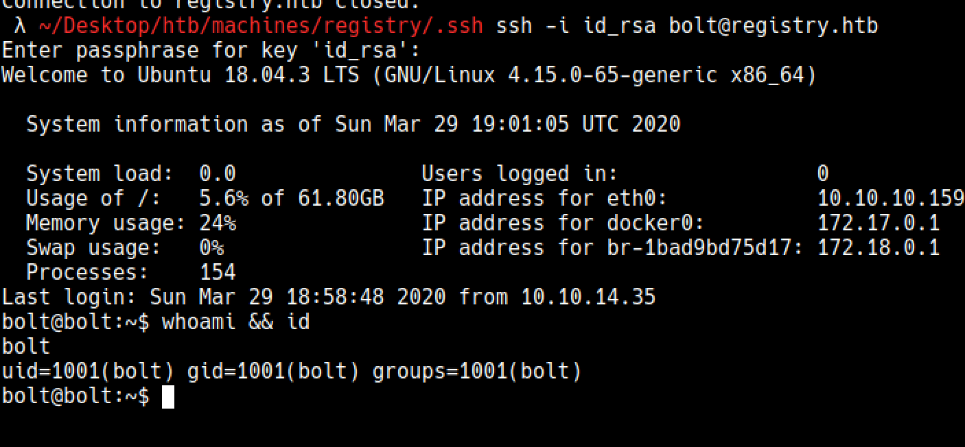This screenshot has width=965, height=447.
Task: Click the terminal cursor block at the prompt
Action: 168,397
